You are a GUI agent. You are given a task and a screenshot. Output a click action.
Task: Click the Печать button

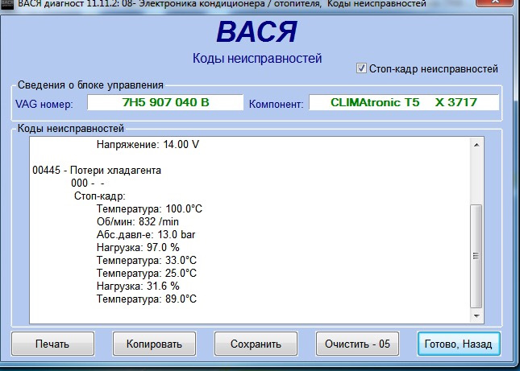(52, 344)
